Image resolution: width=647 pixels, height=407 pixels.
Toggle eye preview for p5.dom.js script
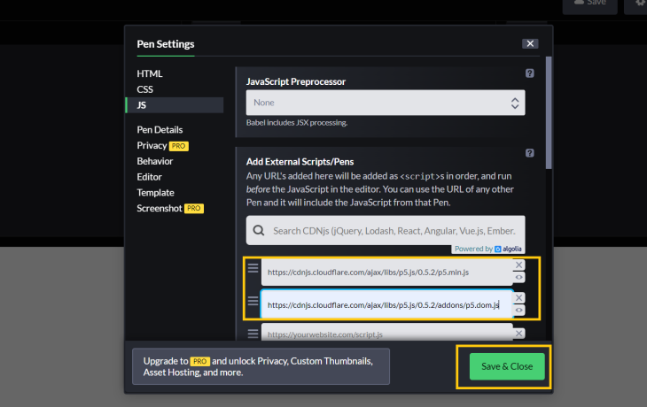click(519, 310)
